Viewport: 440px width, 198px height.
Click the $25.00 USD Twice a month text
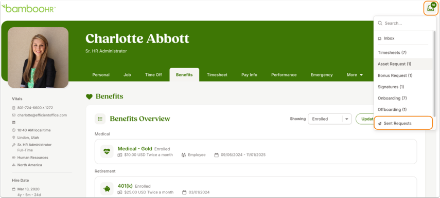[x=149, y=192]
